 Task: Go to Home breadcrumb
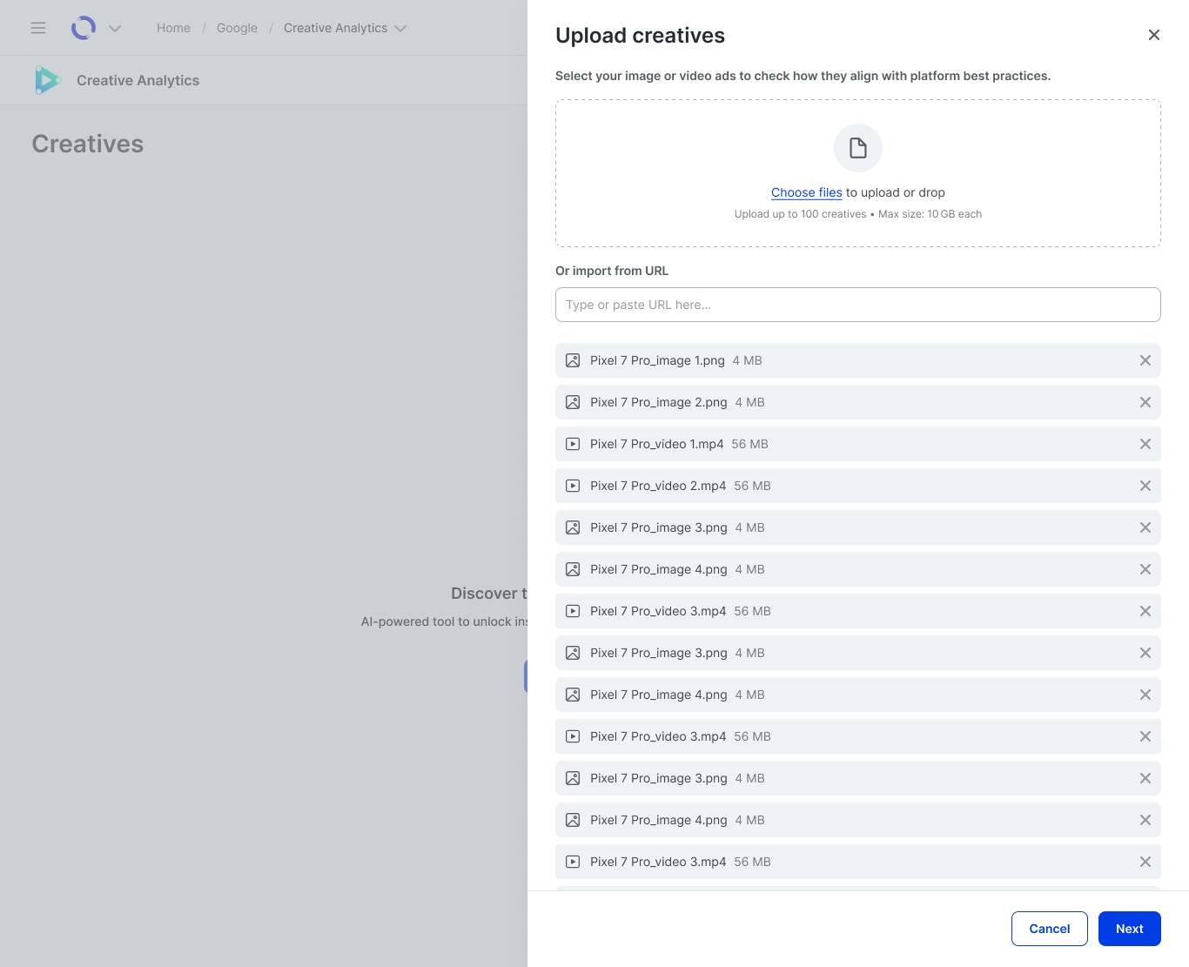click(x=173, y=28)
